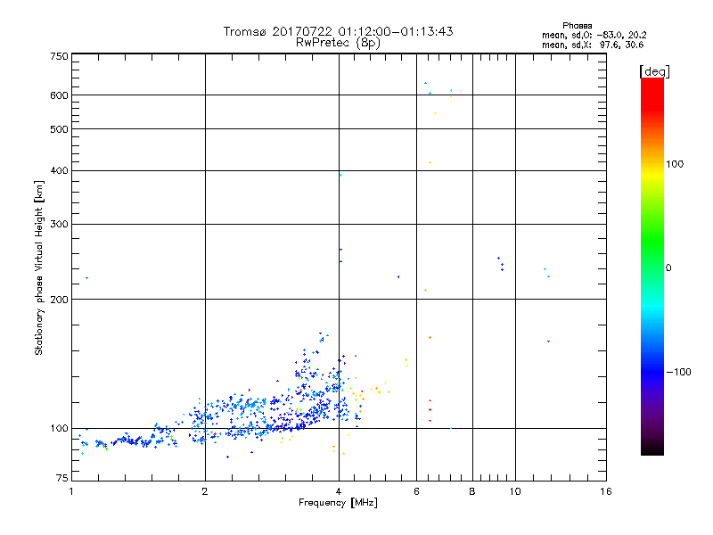Select the 'Phases' header text
The width and height of the screenshot is (713, 535).
click(x=577, y=26)
